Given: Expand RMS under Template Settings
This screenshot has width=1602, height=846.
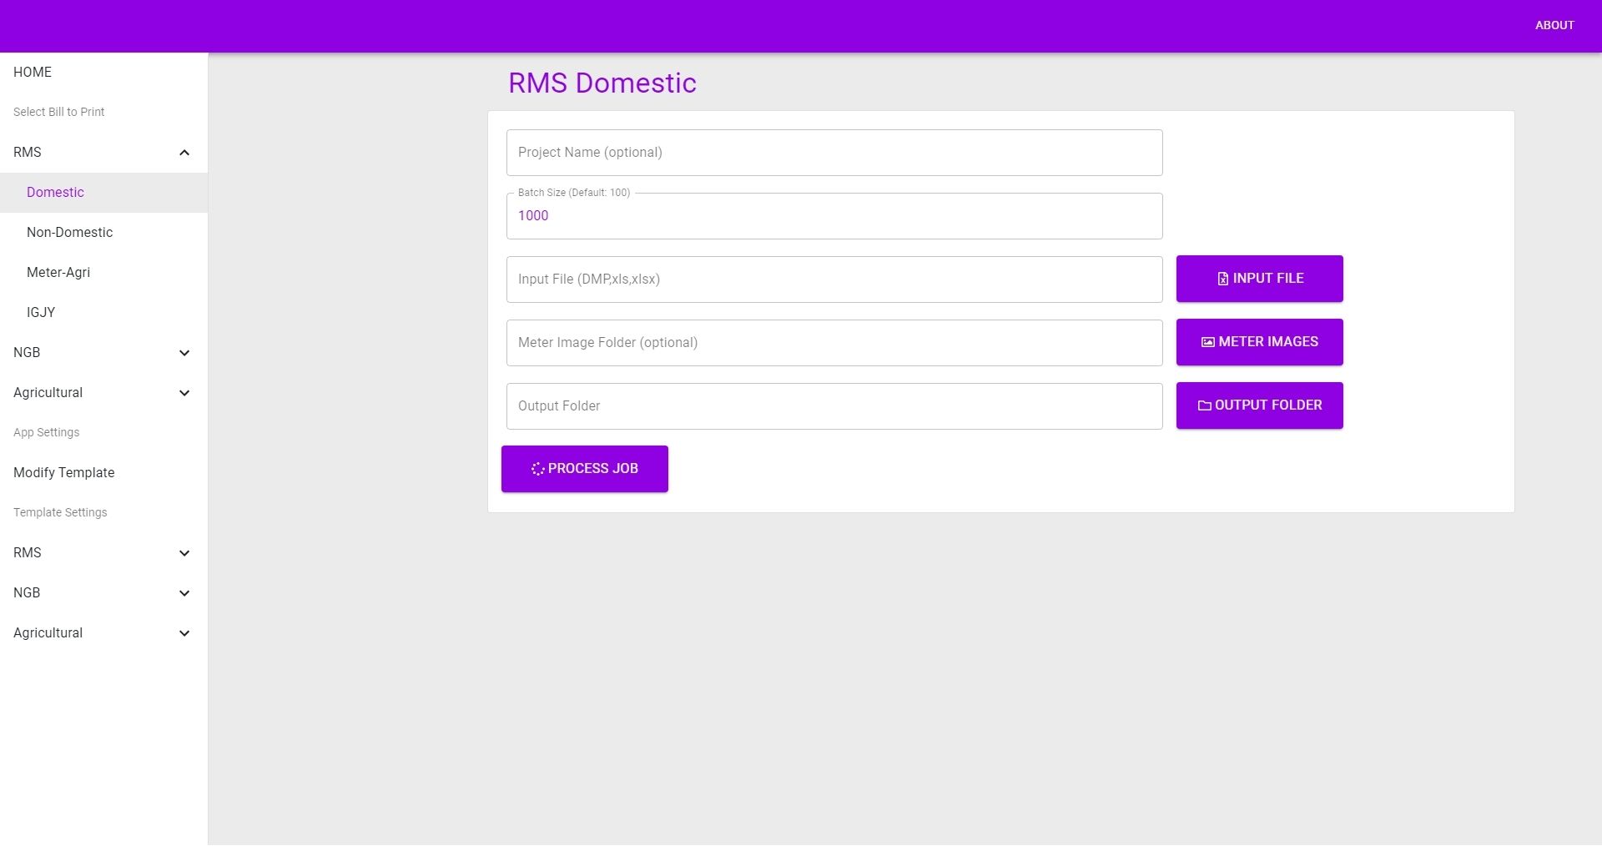Looking at the screenshot, I should click(x=184, y=553).
